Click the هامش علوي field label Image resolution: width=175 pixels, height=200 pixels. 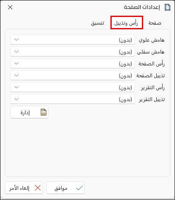[152, 40]
